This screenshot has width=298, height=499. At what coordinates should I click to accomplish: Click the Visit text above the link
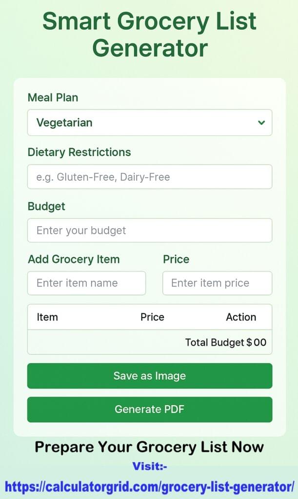coord(149,466)
